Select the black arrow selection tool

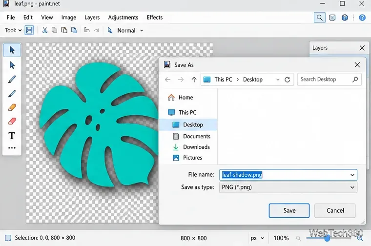pyautogui.click(x=12, y=50)
